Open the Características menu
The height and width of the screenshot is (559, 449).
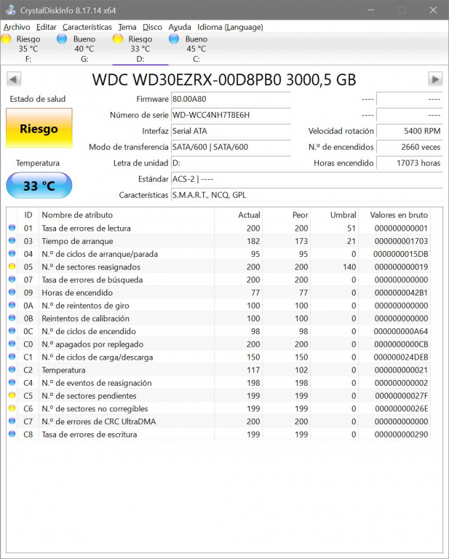coord(87,27)
